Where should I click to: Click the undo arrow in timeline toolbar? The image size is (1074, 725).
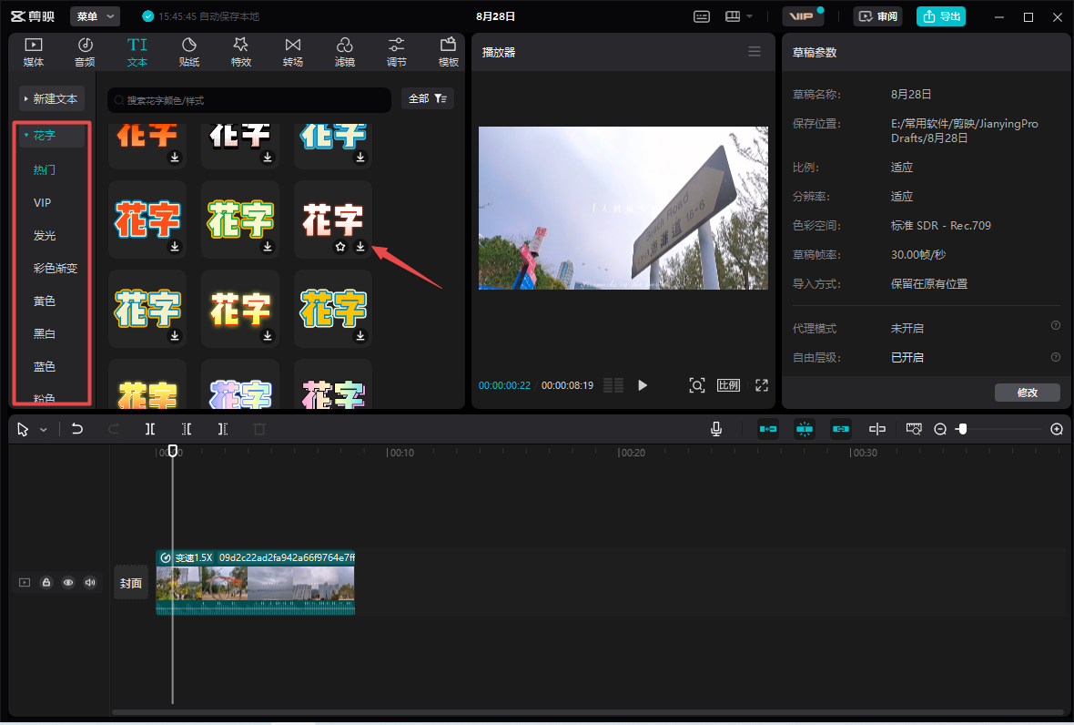[x=77, y=429]
